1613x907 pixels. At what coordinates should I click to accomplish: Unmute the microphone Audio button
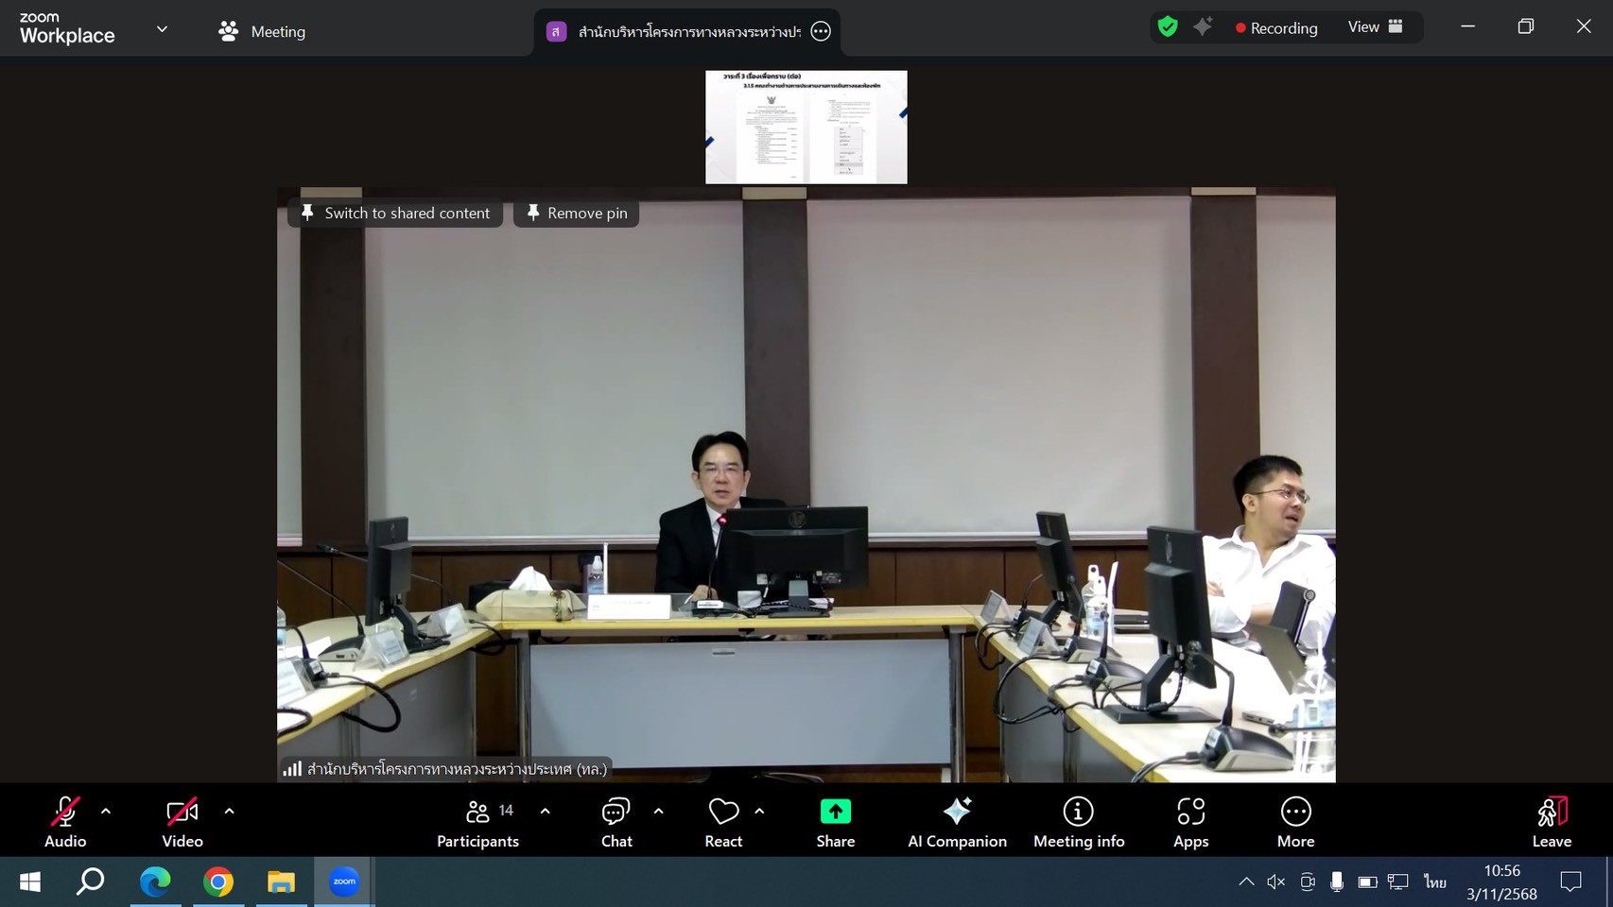pos(65,822)
